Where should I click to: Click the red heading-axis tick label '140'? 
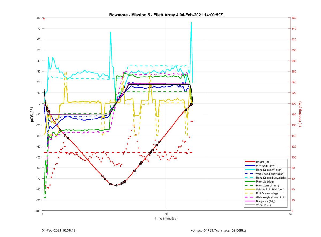(x=294, y=136)
